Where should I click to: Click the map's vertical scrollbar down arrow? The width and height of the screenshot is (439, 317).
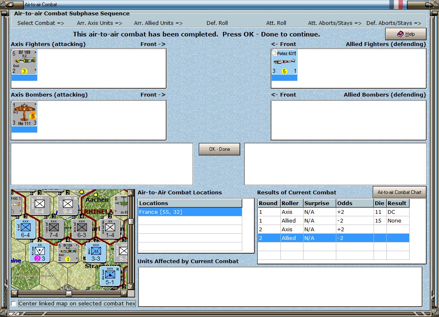click(131, 287)
